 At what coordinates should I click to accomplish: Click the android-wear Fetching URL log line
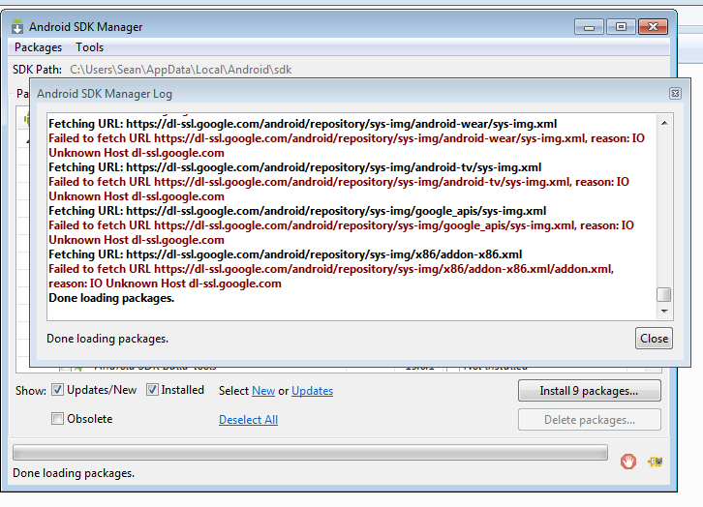point(303,124)
